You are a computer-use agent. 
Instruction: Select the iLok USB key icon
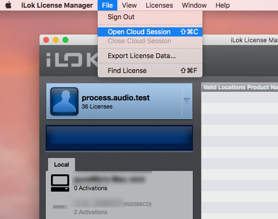pyautogui.click(x=60, y=207)
